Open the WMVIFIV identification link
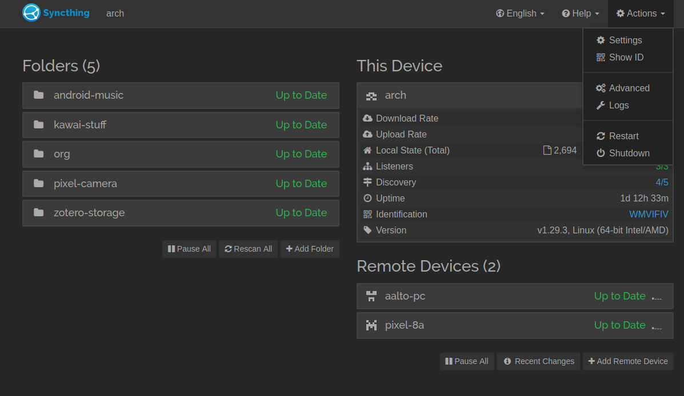684x396 pixels. click(x=649, y=215)
